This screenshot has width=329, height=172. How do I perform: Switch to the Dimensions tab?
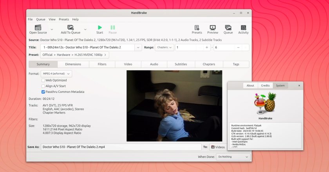coord(73,64)
